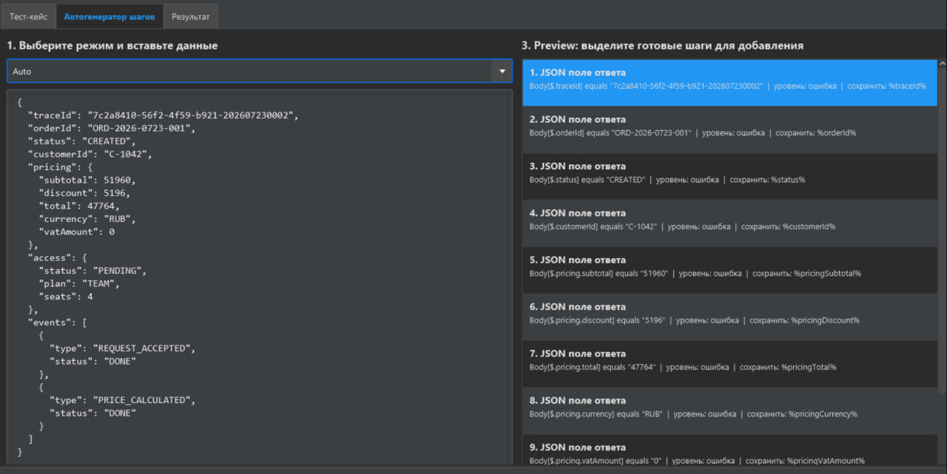The width and height of the screenshot is (947, 474).
Task: Switch to the Тест-кейс tab
Action: [28, 16]
